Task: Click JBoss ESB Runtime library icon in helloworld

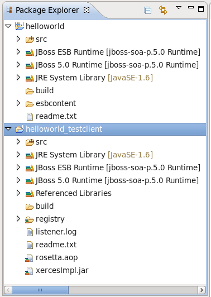Action: point(30,52)
